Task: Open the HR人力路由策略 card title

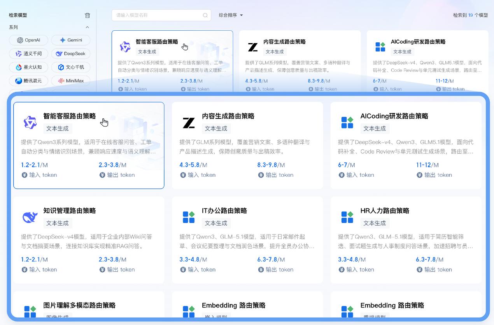Action: click(x=385, y=211)
